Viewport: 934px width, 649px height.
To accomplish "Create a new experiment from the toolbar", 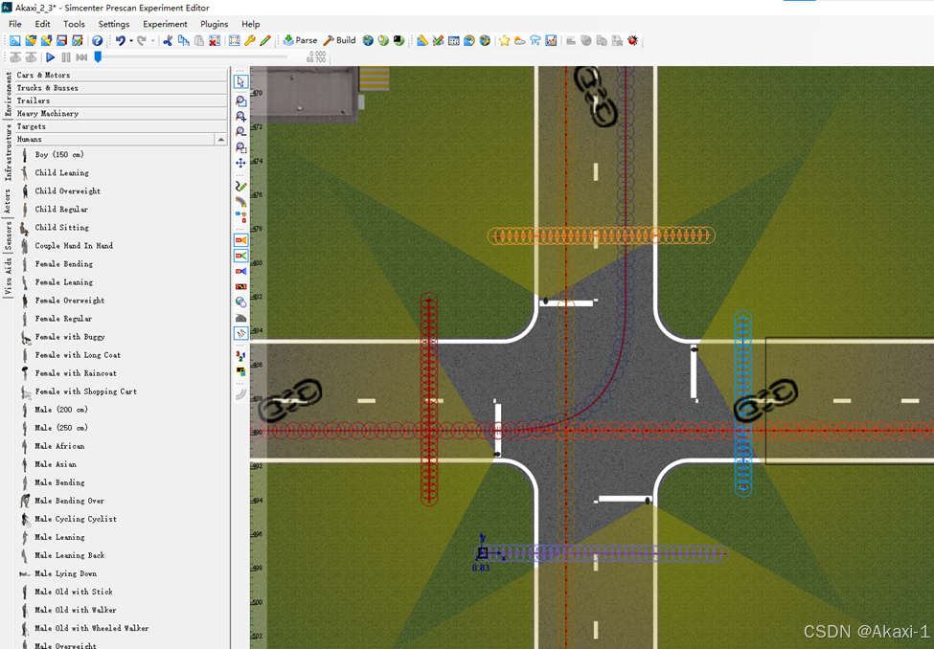I will click(x=15, y=40).
